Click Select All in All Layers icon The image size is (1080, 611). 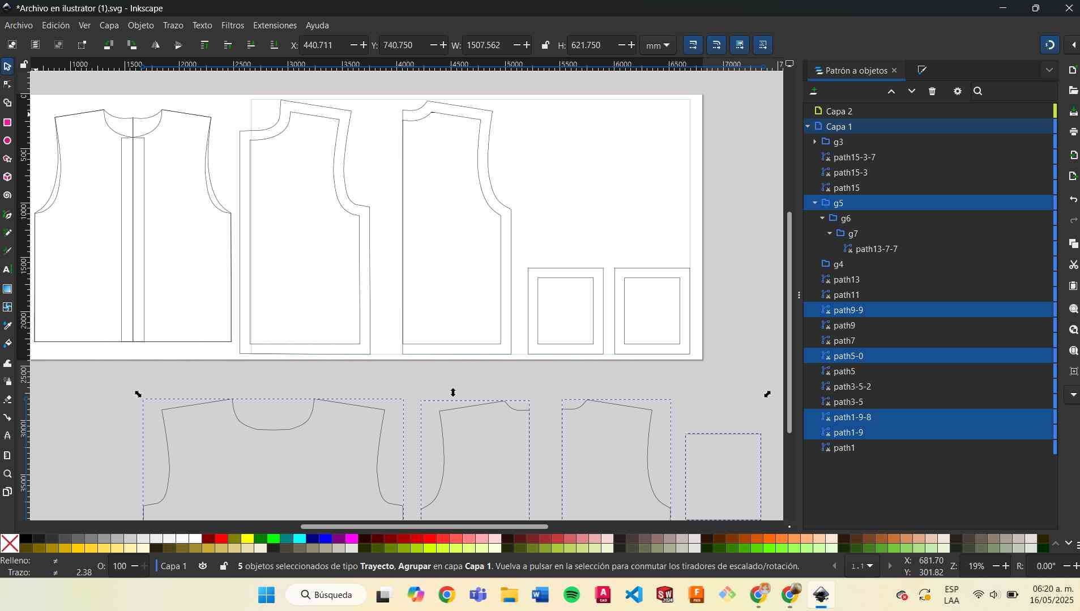click(x=35, y=45)
